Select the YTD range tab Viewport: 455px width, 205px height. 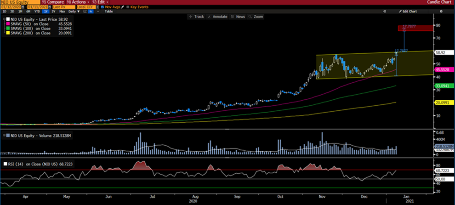pos(37,11)
